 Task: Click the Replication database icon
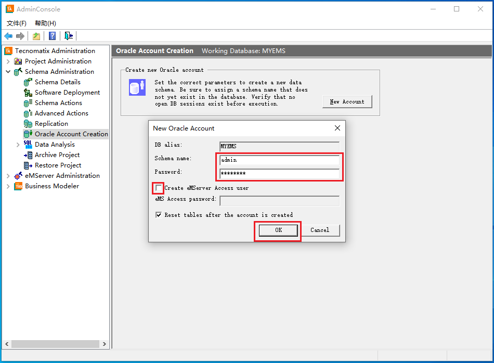[28, 124]
